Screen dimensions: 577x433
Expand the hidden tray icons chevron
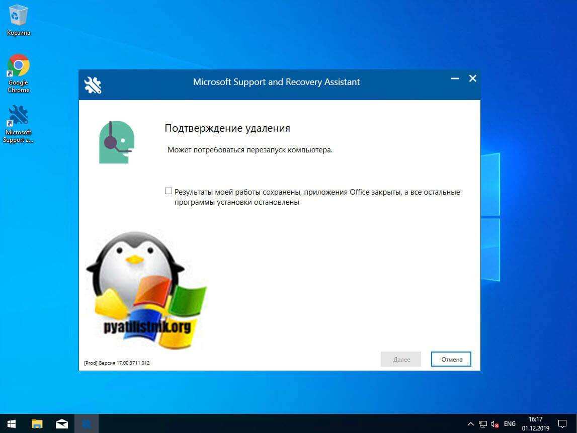(x=471, y=424)
